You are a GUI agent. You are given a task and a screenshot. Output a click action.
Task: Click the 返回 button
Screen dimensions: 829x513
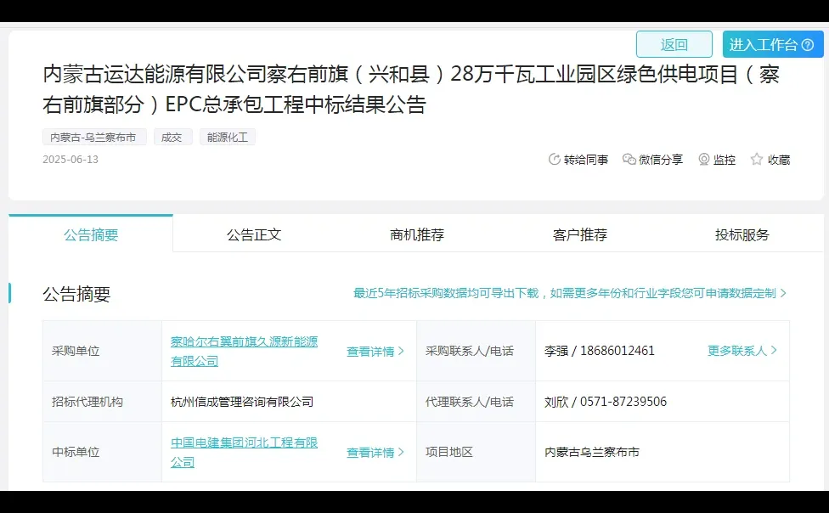[x=675, y=43]
